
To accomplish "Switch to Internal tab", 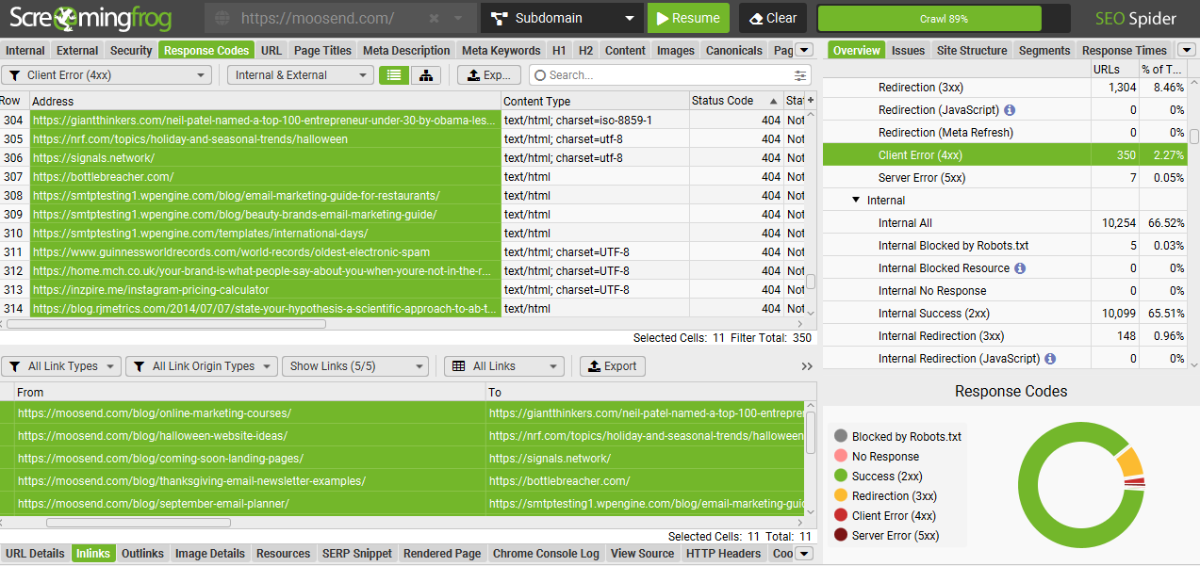I will 25,51.
